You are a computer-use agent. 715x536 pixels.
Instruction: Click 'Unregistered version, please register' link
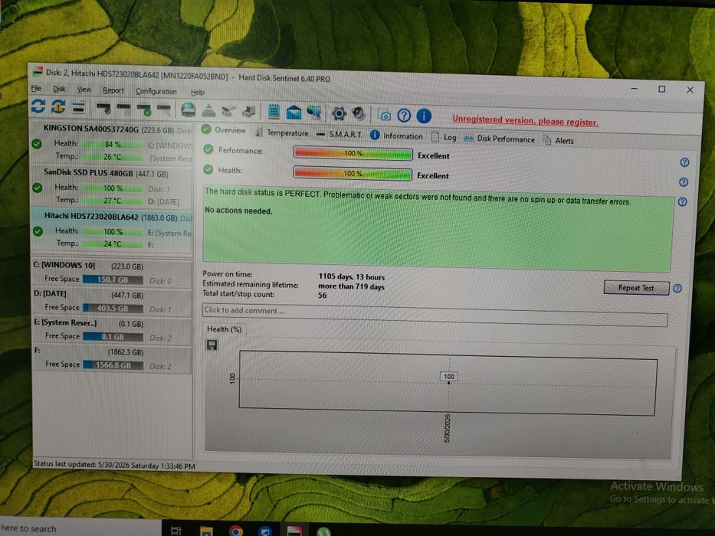click(x=525, y=121)
